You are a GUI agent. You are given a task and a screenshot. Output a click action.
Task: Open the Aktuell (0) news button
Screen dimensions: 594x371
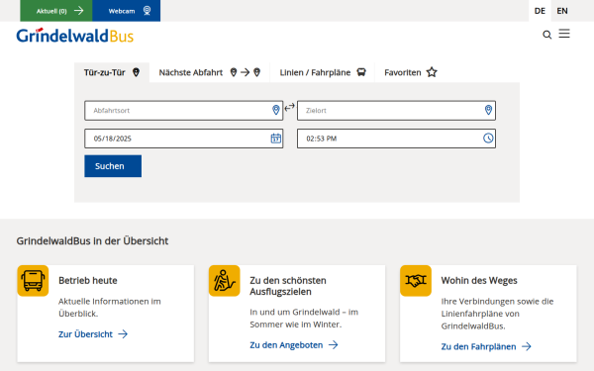pyautogui.click(x=56, y=11)
